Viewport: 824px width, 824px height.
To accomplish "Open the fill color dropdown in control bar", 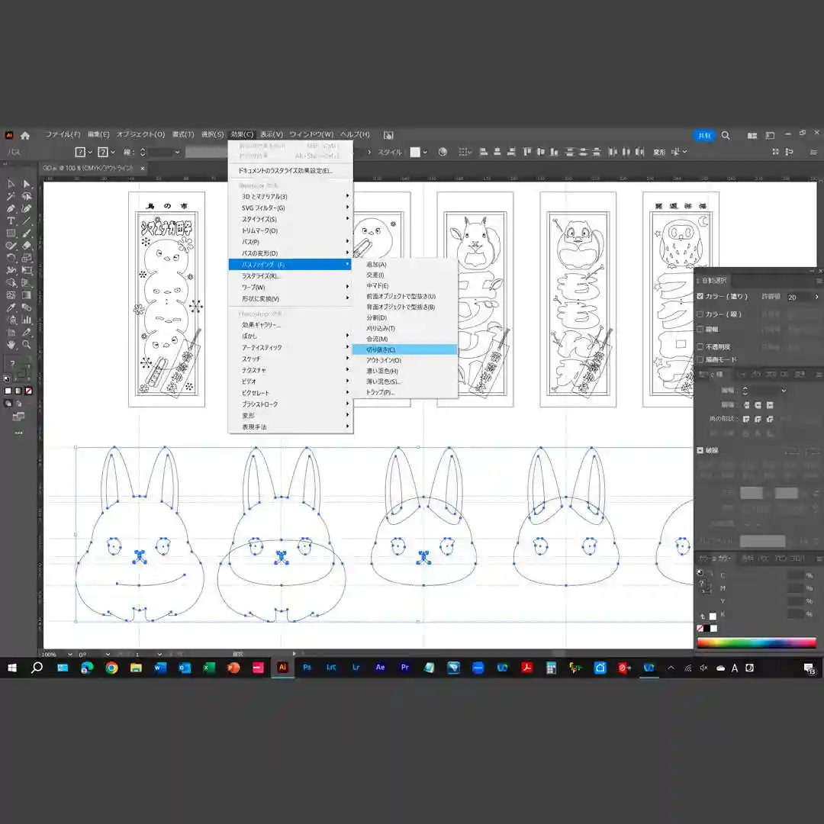I will 90,152.
